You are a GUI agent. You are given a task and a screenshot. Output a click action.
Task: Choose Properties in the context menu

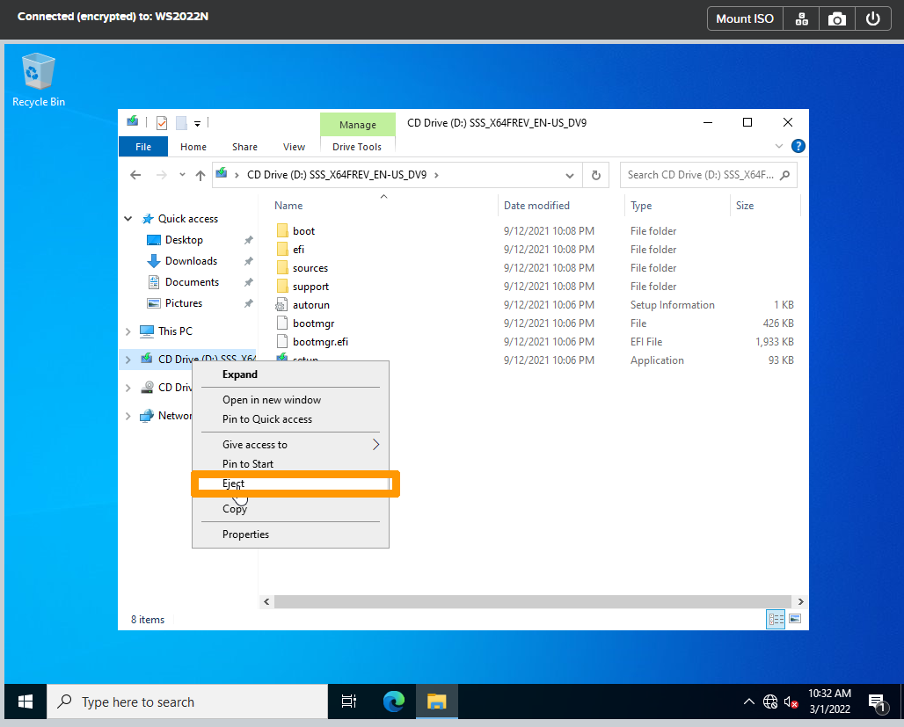coord(245,534)
